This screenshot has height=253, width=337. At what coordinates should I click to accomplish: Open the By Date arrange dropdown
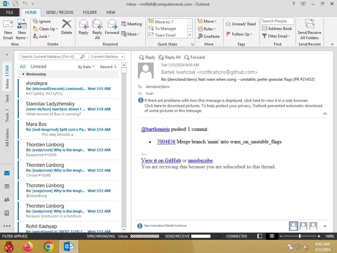coord(86,67)
